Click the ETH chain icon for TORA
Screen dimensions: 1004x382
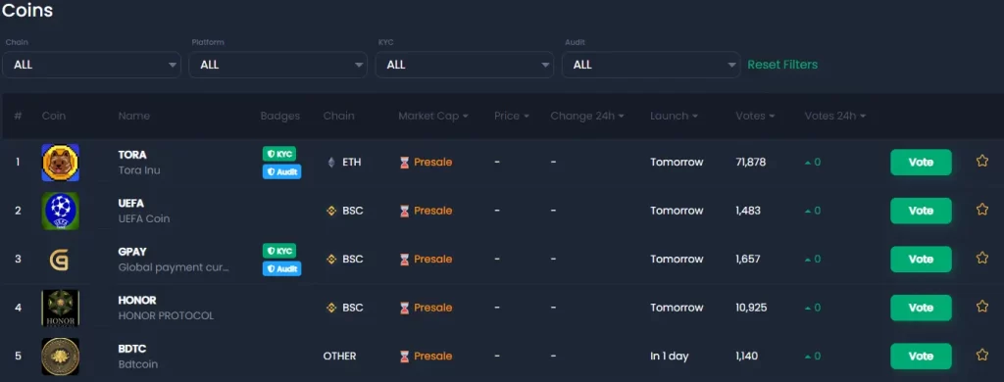(331, 163)
